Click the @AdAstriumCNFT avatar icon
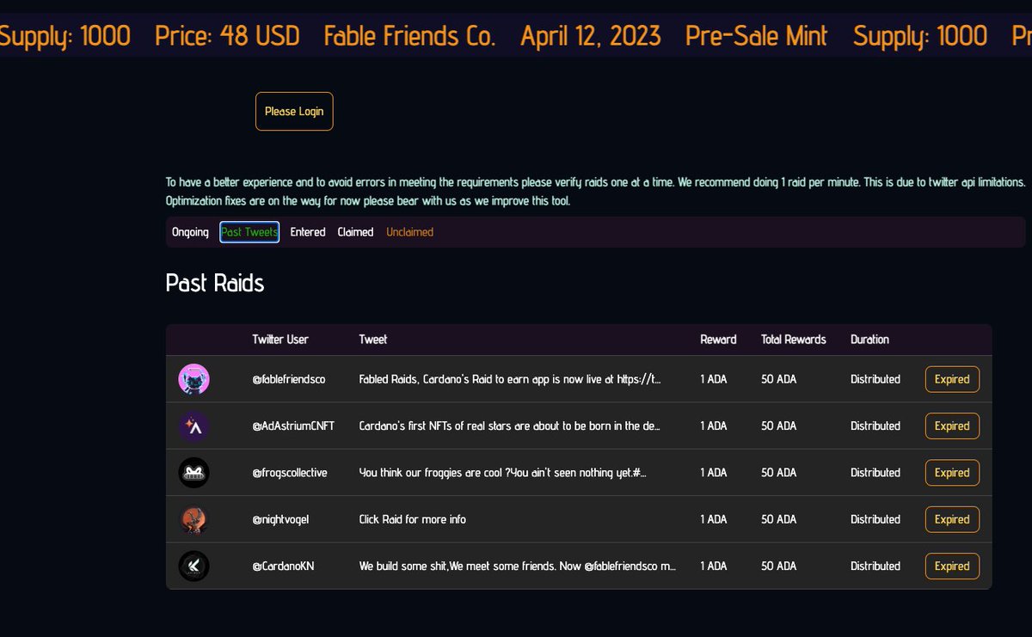 193,426
